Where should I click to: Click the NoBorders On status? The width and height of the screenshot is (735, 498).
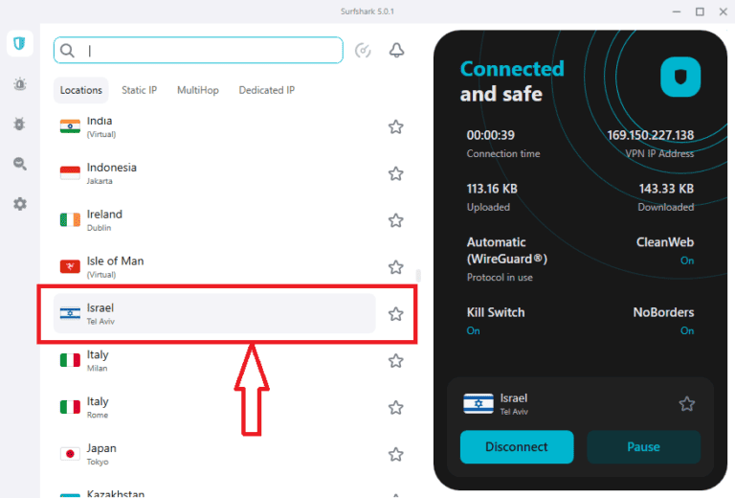click(687, 331)
